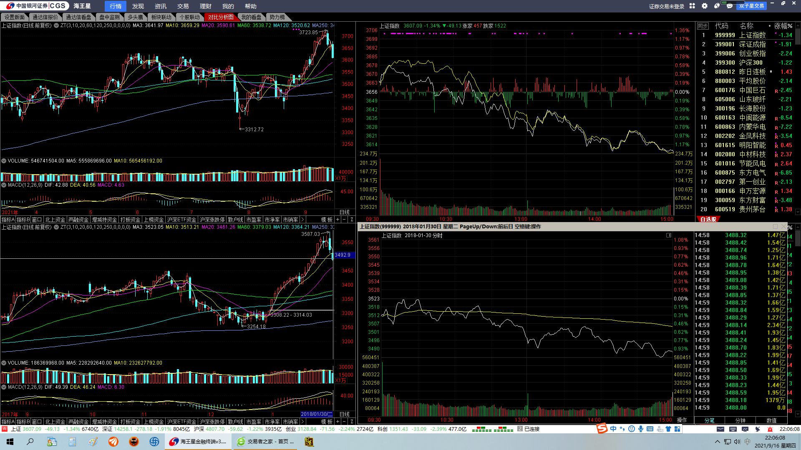Open the satellite dish icon in status bar
The height and width of the screenshot is (450, 801).
coord(758,429)
